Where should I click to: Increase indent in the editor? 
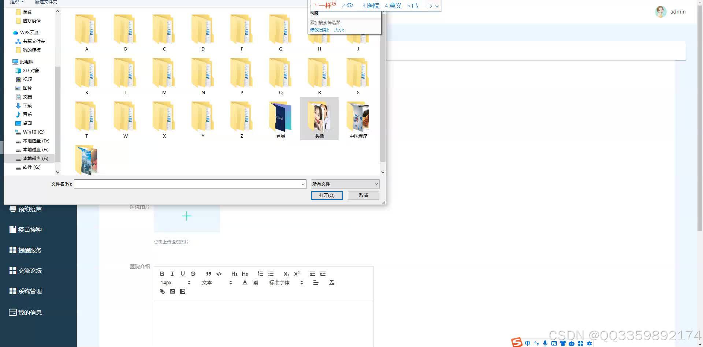[323, 274]
